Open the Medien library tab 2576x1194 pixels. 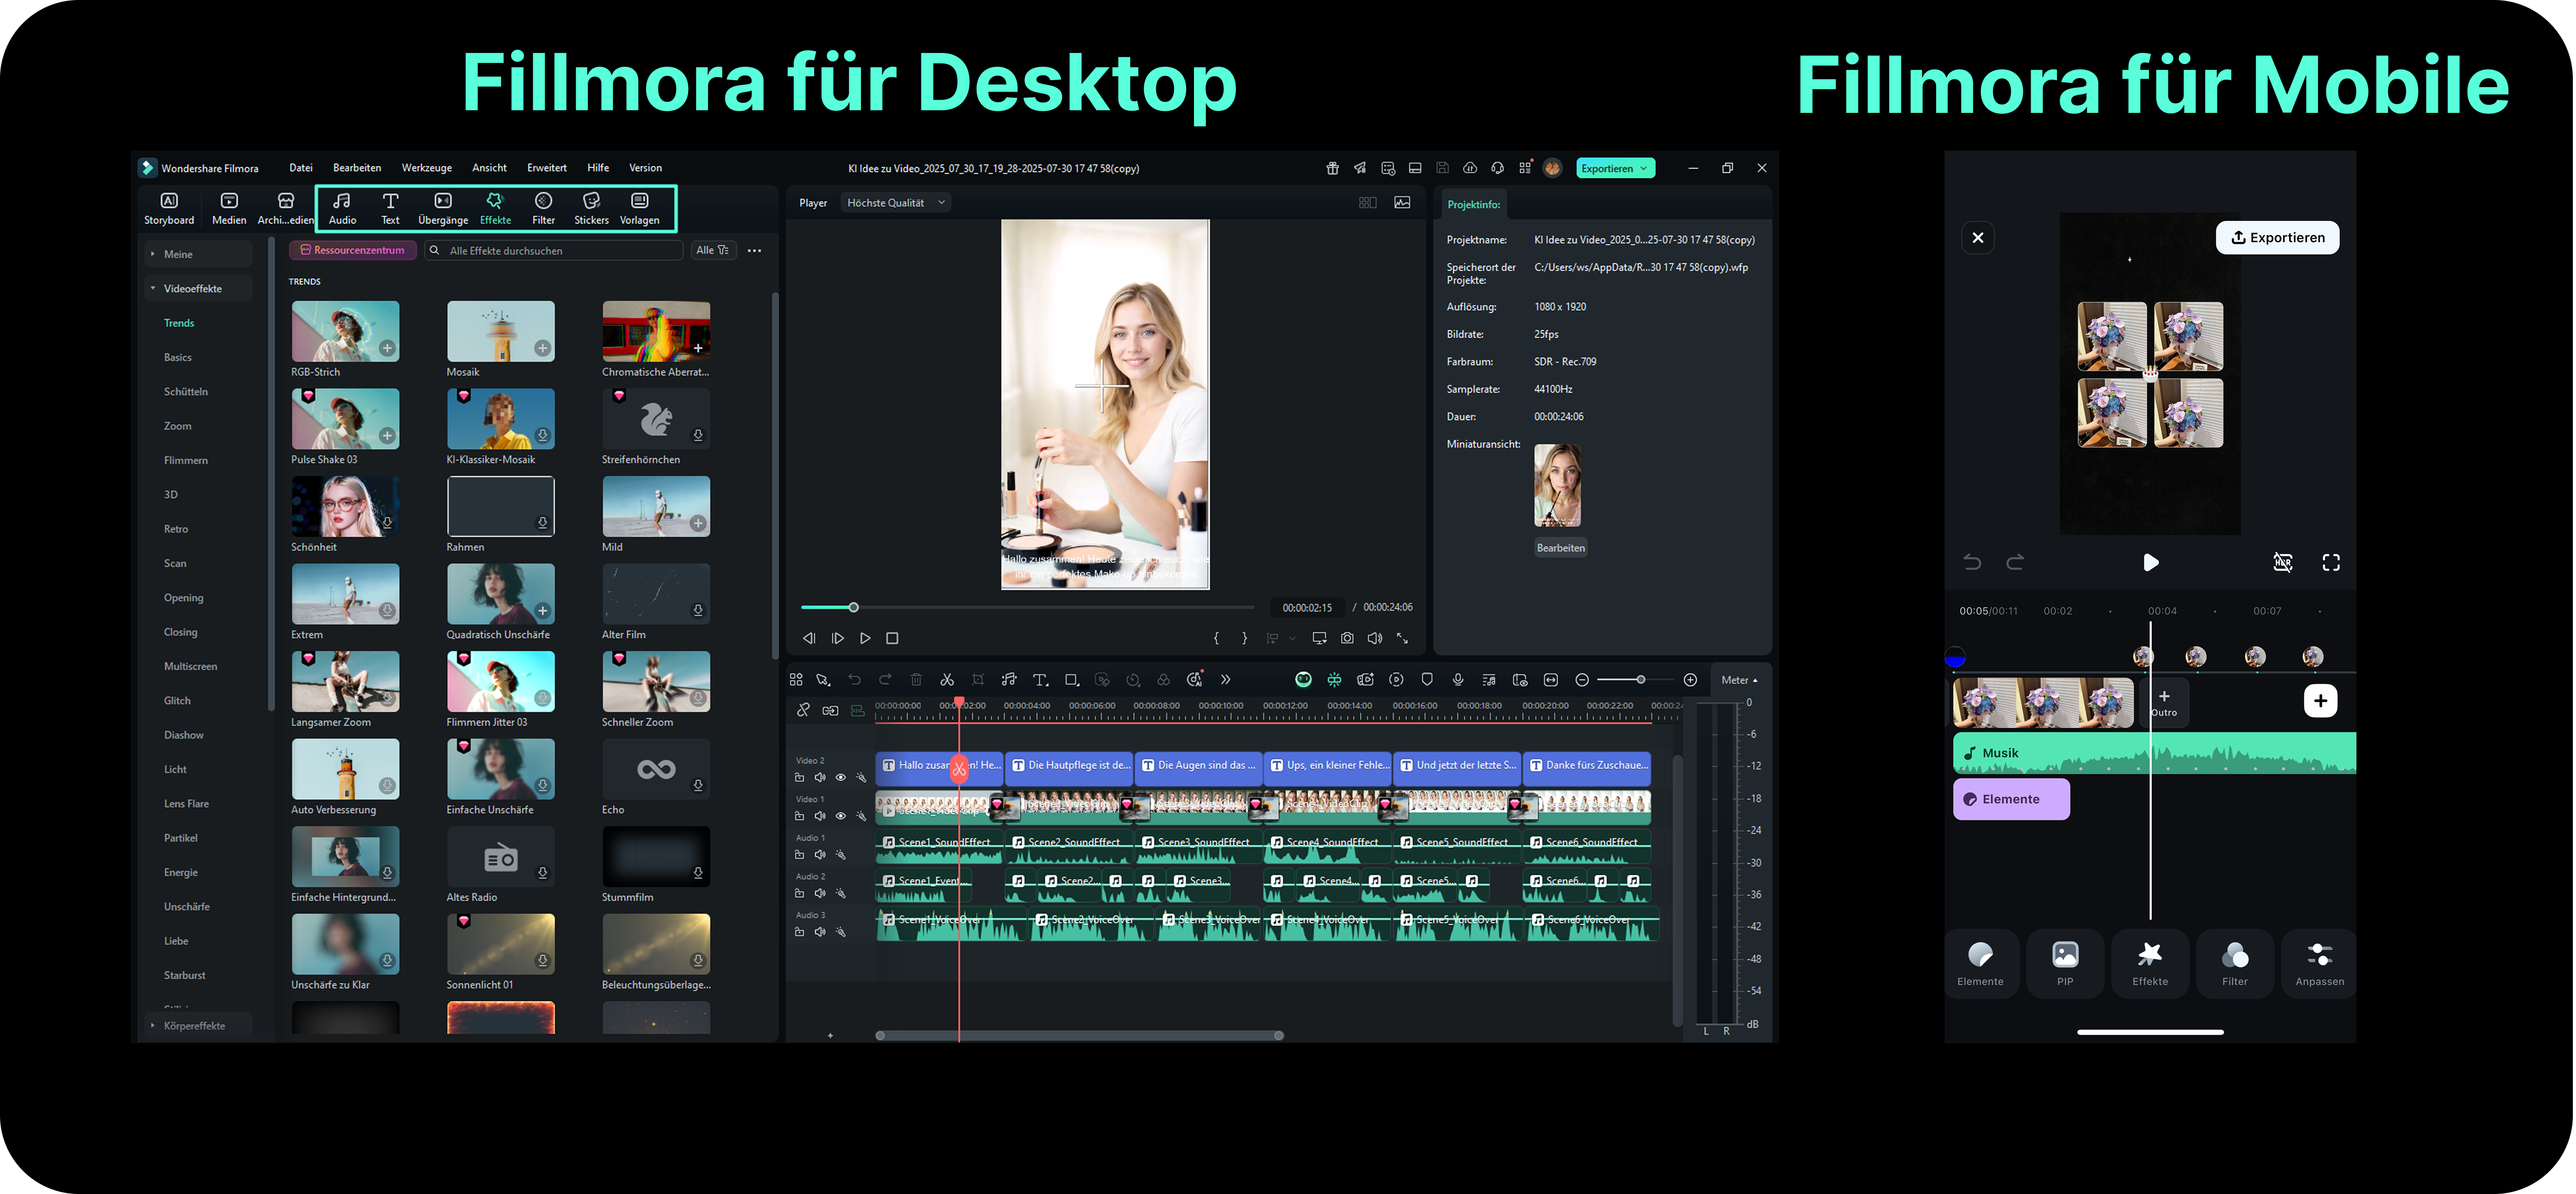point(229,208)
